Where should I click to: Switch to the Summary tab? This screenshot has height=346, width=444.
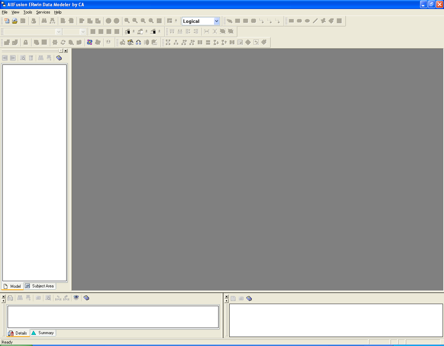43,333
